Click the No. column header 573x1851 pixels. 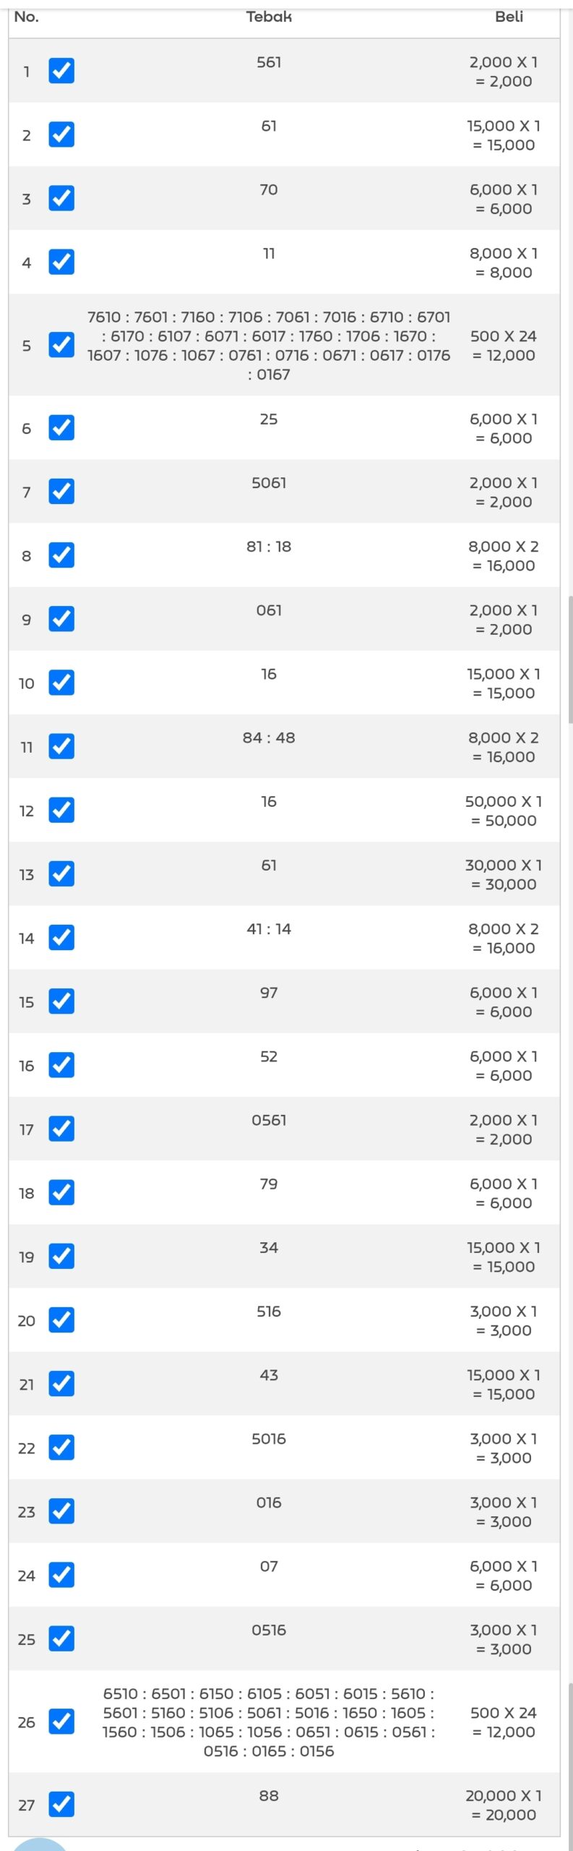click(x=27, y=17)
